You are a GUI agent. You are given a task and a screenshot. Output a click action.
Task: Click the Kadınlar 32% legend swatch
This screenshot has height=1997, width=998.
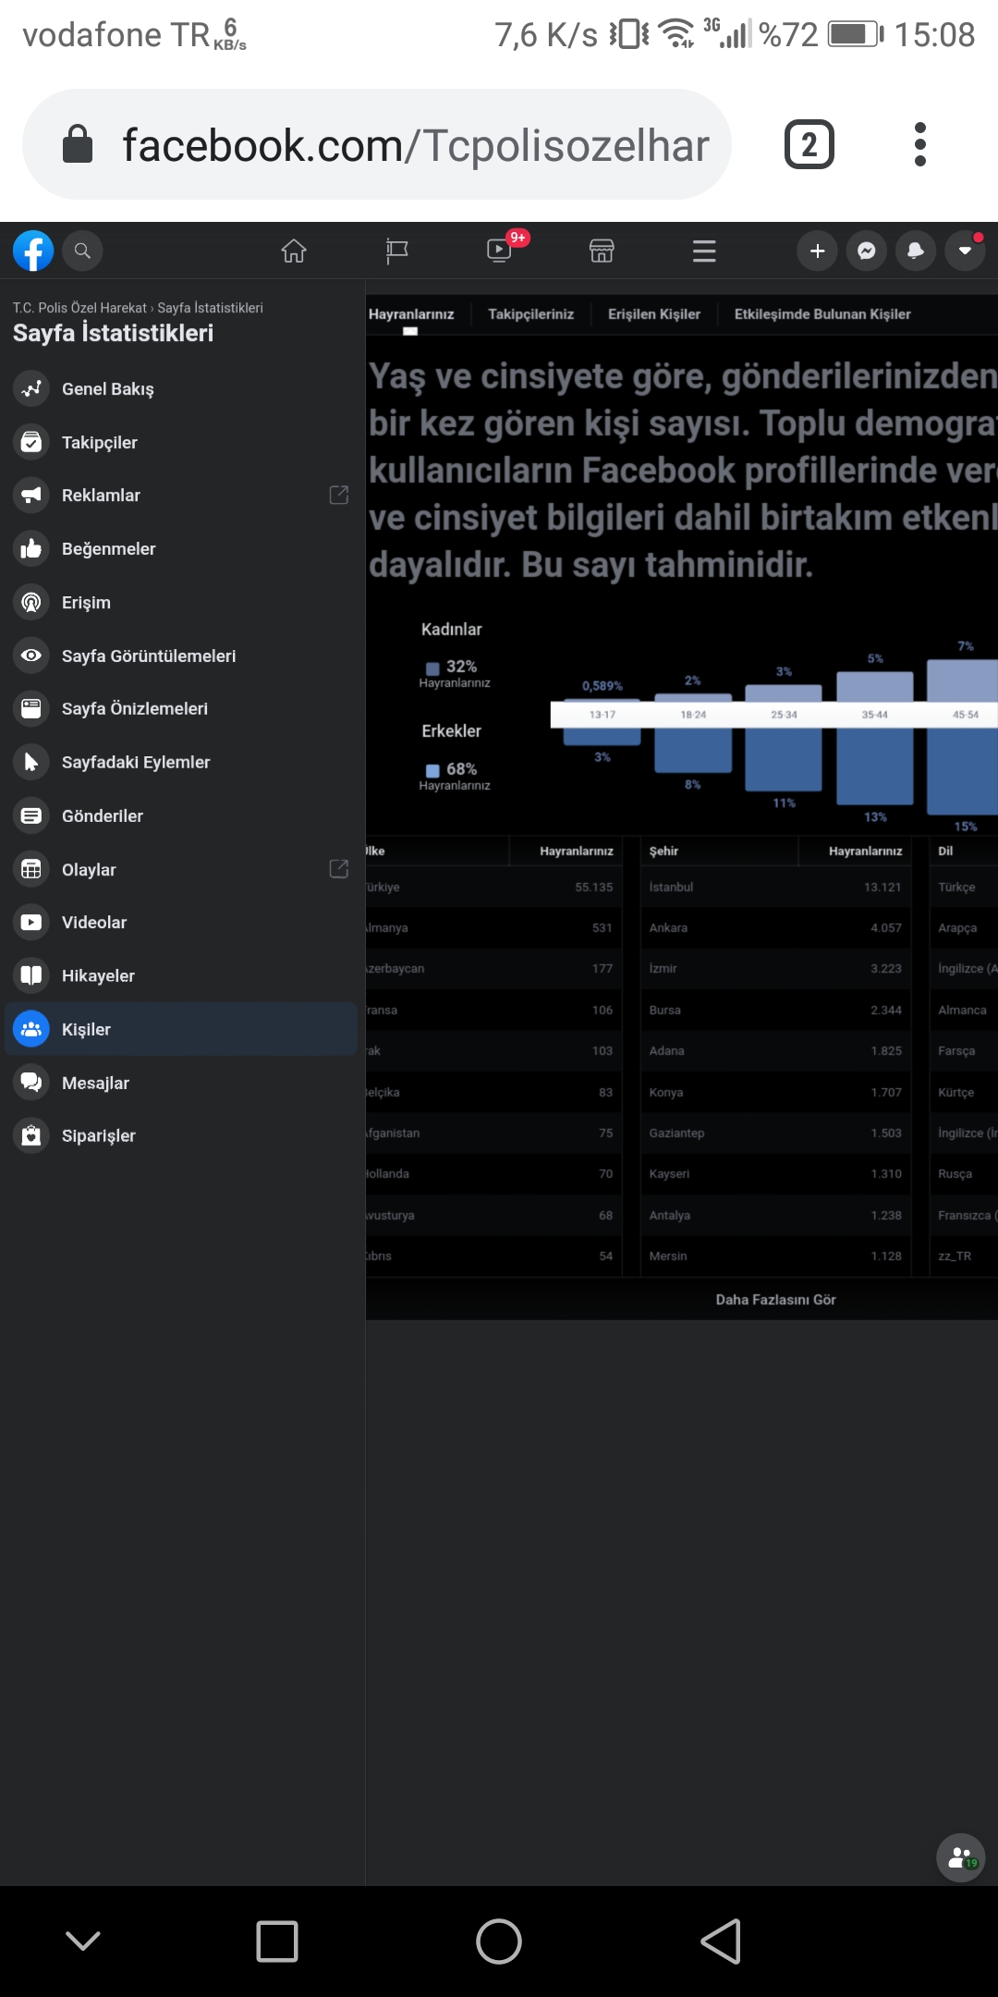432,668
